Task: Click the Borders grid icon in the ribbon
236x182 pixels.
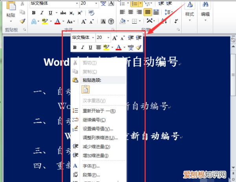Action: click(x=135, y=21)
